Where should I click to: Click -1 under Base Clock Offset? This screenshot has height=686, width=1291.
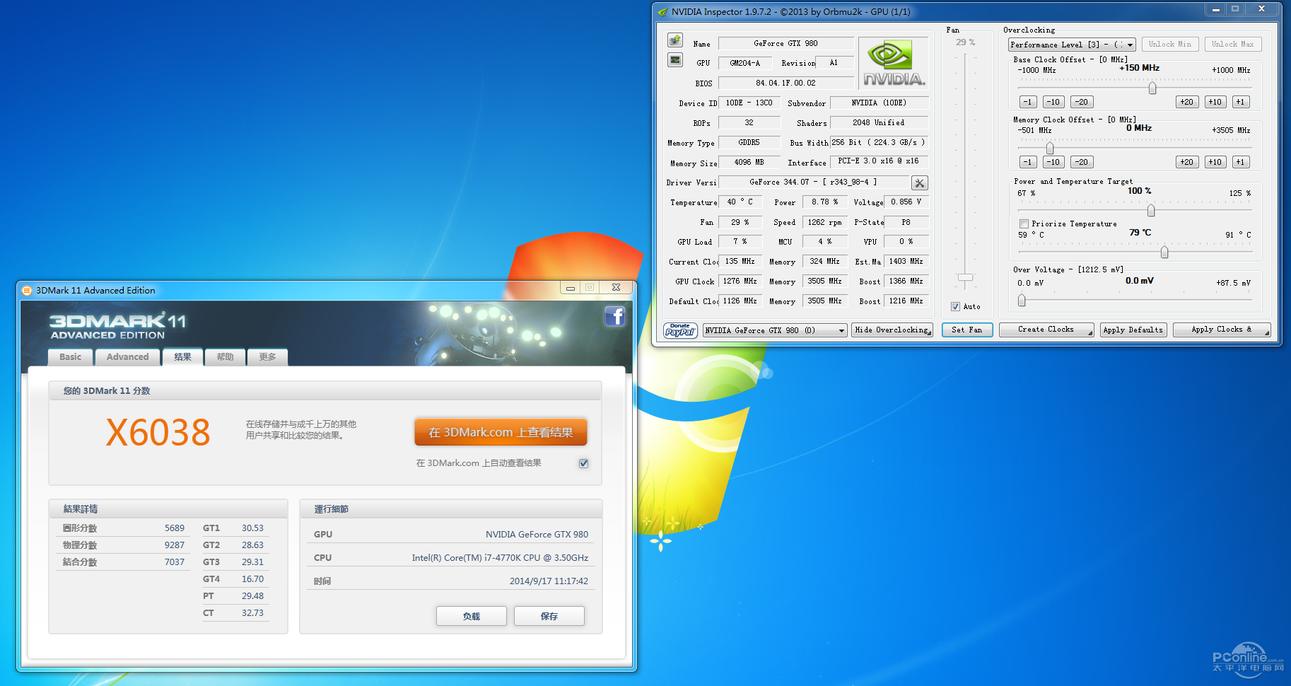(x=1028, y=102)
